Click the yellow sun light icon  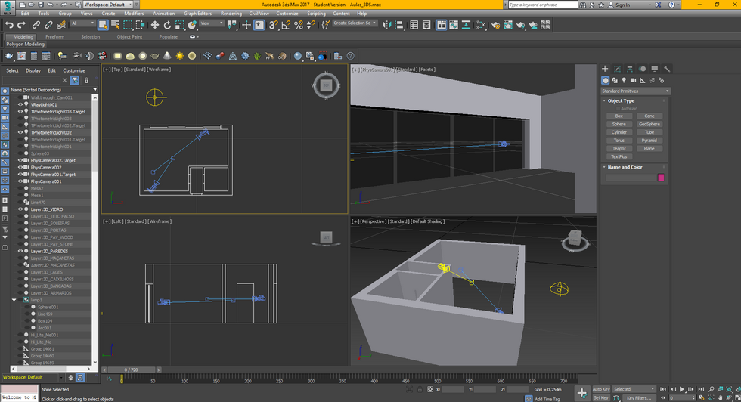[x=180, y=56]
